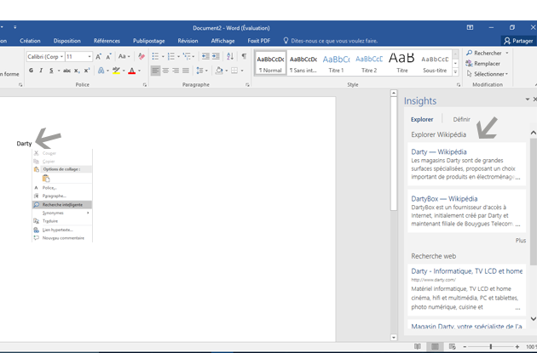Open Insights pane options arrow
This screenshot has width=537, height=353.
click(528, 100)
